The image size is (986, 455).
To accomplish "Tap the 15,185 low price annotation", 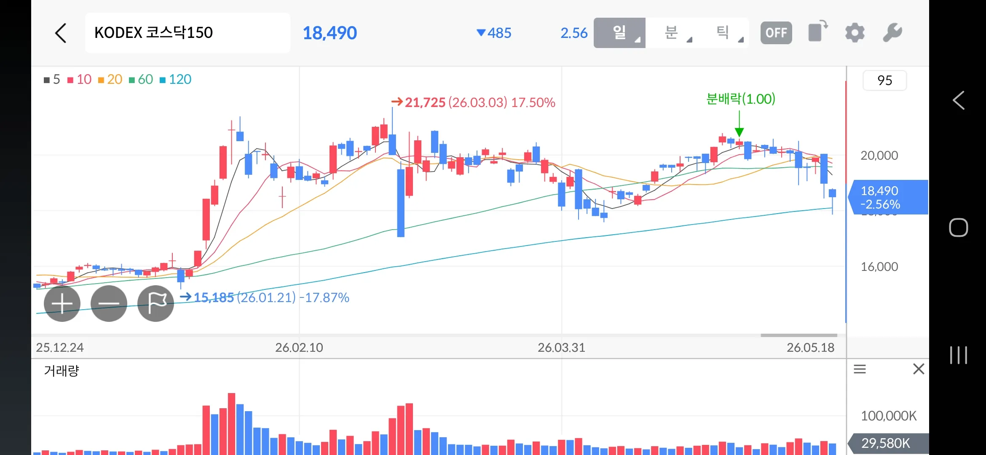I will pyautogui.click(x=265, y=297).
